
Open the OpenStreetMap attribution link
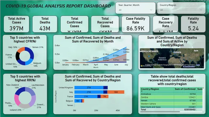[189, 67]
